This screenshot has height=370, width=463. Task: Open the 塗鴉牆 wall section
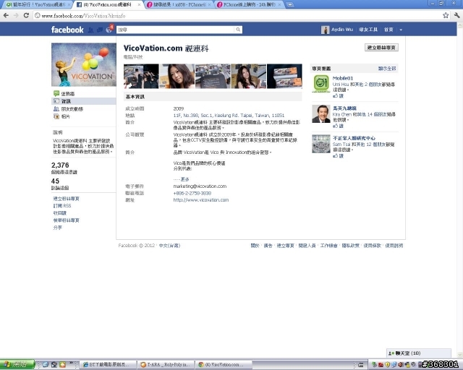pyautogui.click(x=68, y=93)
